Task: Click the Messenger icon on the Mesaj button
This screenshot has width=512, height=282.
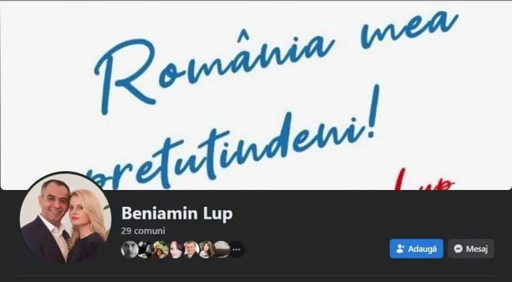Action: [x=458, y=248]
